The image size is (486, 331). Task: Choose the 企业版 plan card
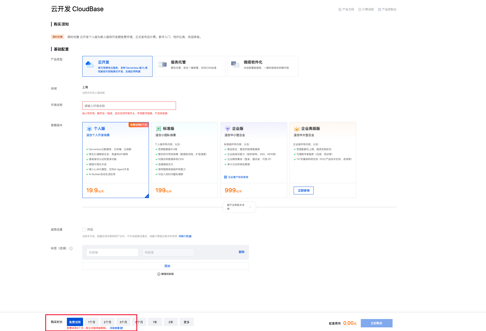[254, 160]
